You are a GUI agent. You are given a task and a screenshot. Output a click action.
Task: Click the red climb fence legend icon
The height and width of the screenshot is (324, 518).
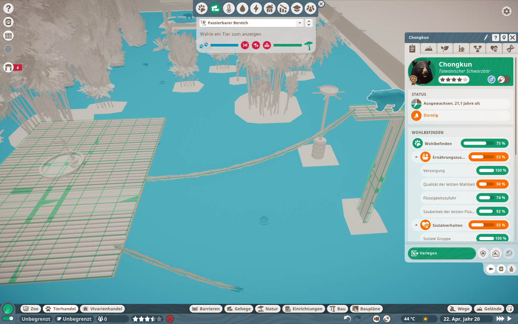pos(267,45)
